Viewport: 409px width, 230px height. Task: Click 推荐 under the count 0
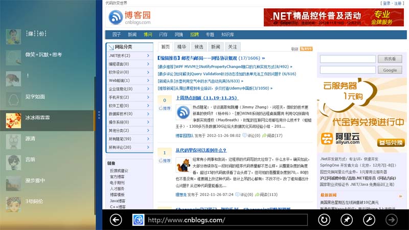[x=165, y=108]
